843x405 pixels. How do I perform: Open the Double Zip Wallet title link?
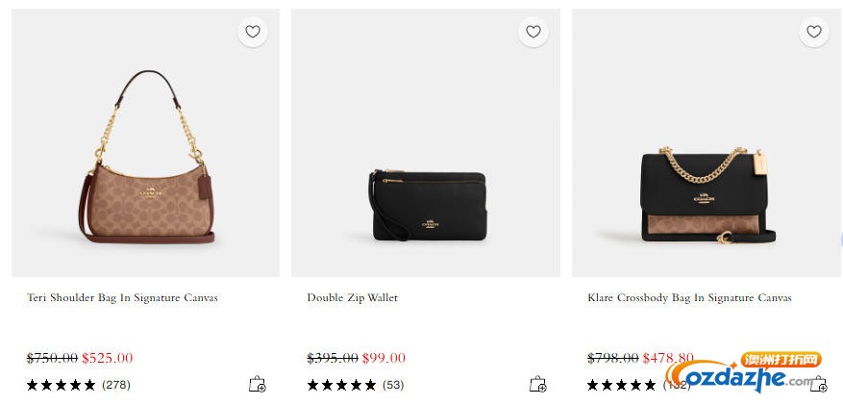pos(352,298)
